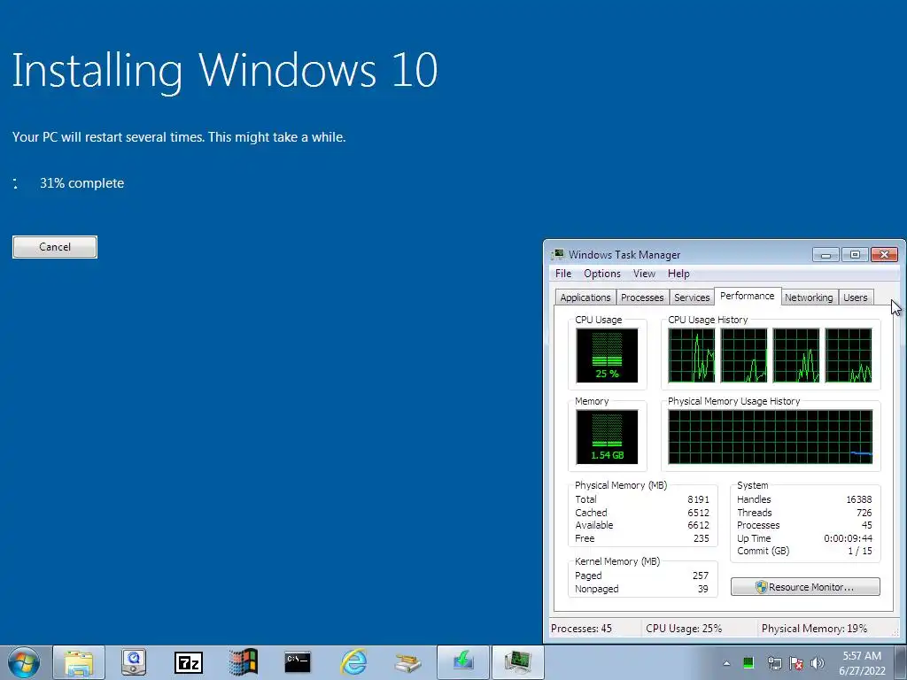The width and height of the screenshot is (907, 680).
Task: Click the CPU Usage 25 % gauge
Action: (x=607, y=355)
